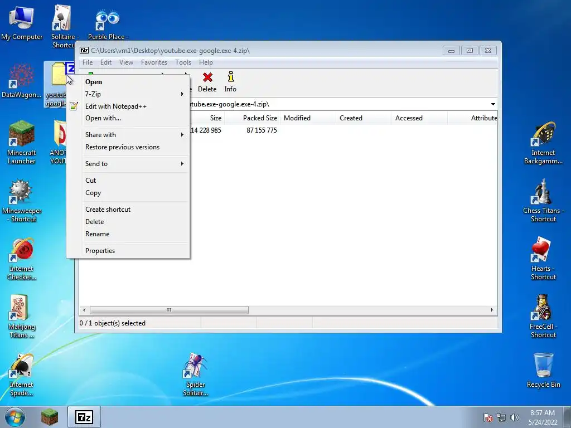Open the Help menu in 7-Zip
The width and height of the screenshot is (571, 428).
[x=206, y=62]
